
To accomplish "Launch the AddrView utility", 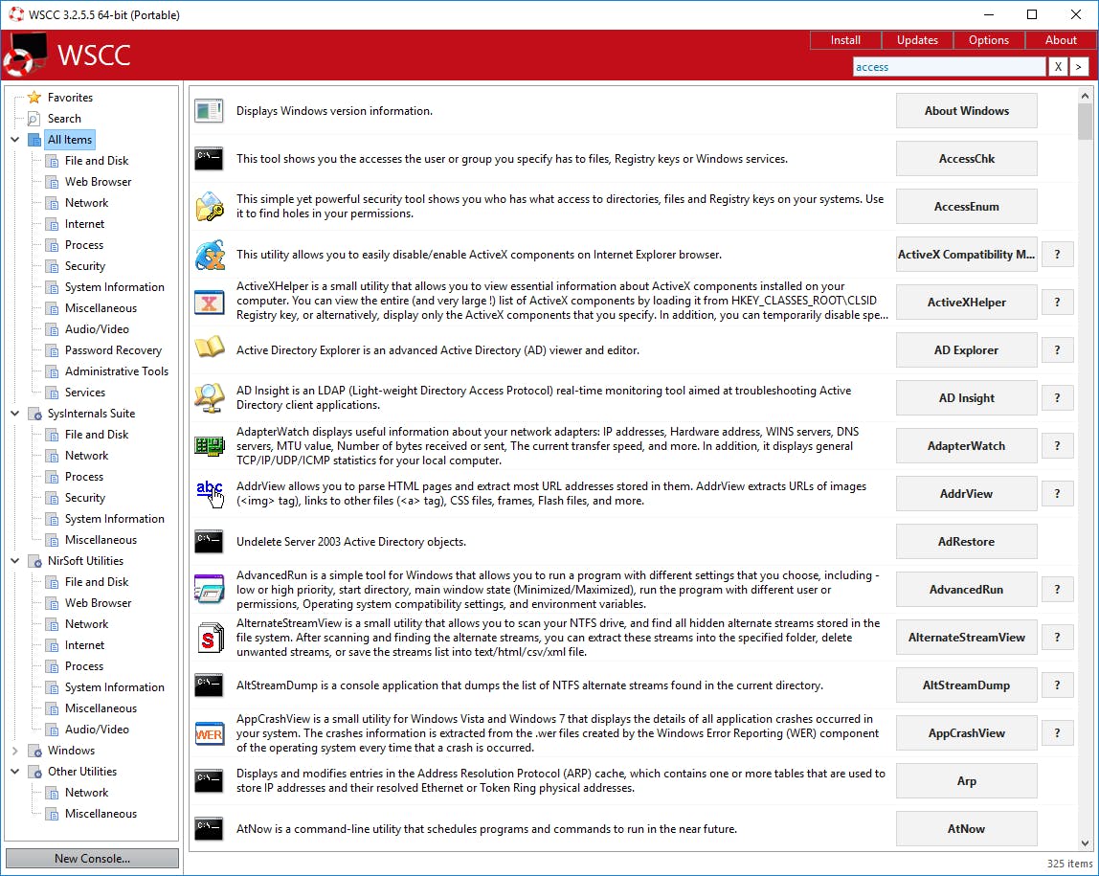I will click(x=967, y=494).
